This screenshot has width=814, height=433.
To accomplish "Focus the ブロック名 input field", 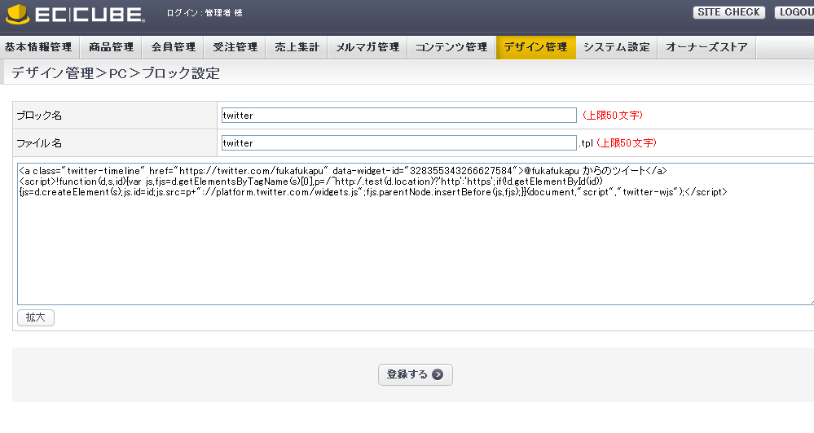I will pos(398,115).
